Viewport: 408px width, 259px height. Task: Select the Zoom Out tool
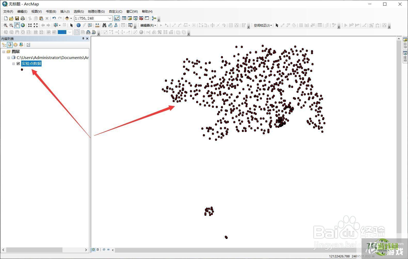[x=11, y=25]
